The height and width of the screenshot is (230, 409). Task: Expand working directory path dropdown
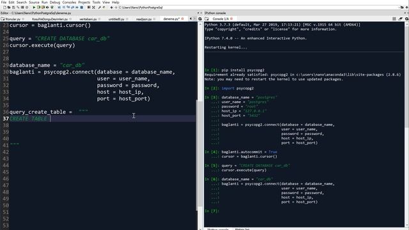tap(398, 8)
